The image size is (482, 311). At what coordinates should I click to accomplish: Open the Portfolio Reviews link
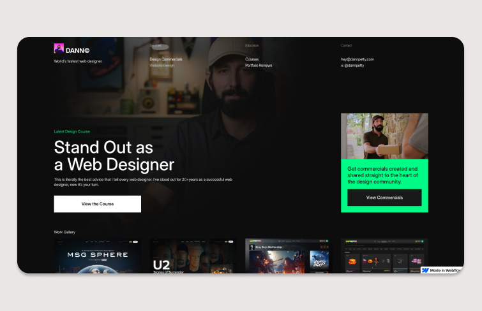[259, 66]
